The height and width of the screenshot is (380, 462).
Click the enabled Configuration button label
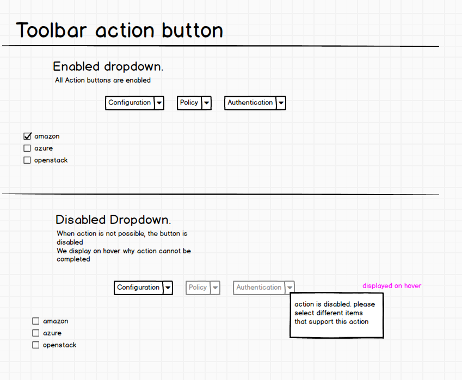pyautogui.click(x=130, y=103)
